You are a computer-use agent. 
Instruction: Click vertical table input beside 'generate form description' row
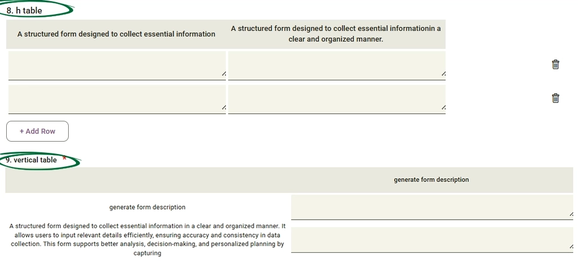pos(432,207)
